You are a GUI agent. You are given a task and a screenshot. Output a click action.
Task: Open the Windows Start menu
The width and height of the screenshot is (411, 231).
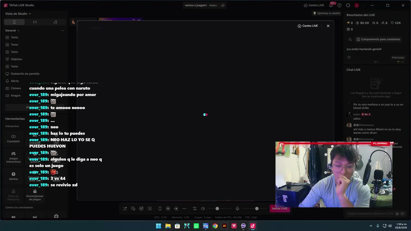[159, 226]
